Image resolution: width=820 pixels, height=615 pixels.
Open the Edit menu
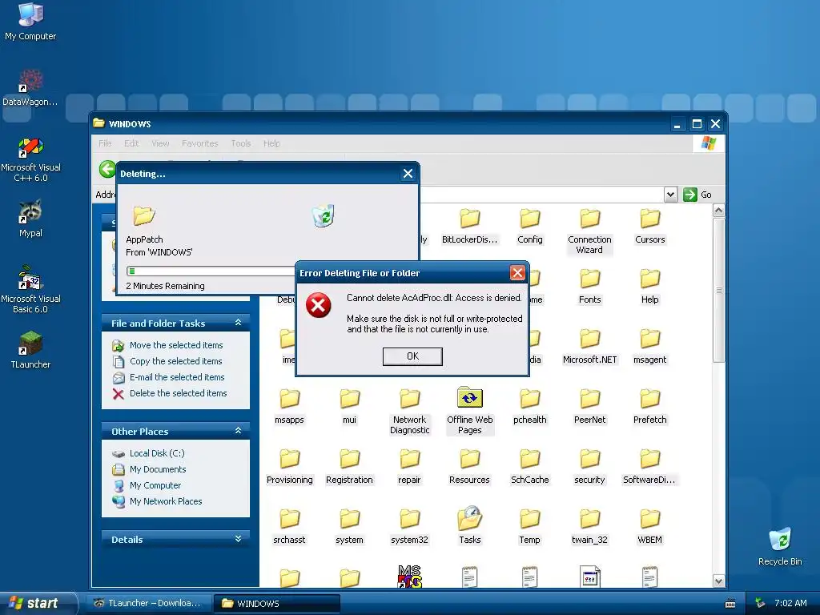pyautogui.click(x=131, y=143)
